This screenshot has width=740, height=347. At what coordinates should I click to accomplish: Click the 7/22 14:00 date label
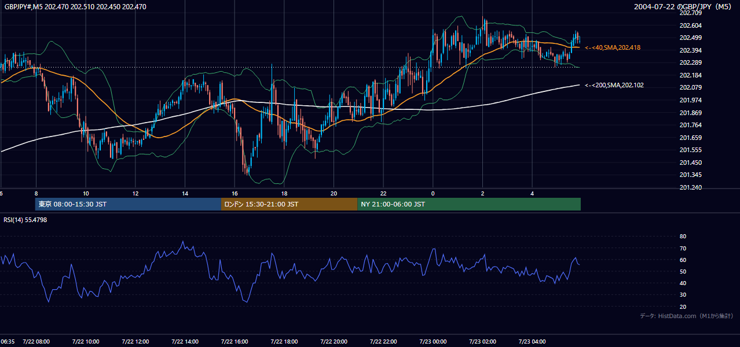(x=185, y=341)
